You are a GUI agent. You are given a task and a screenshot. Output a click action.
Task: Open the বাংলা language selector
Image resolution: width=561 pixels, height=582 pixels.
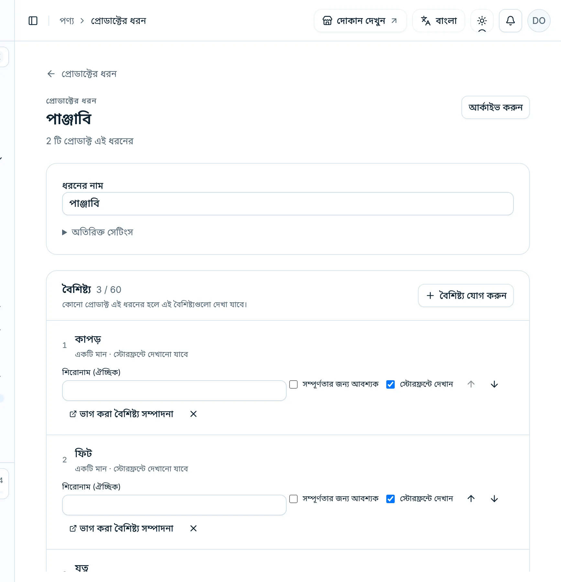click(x=439, y=21)
